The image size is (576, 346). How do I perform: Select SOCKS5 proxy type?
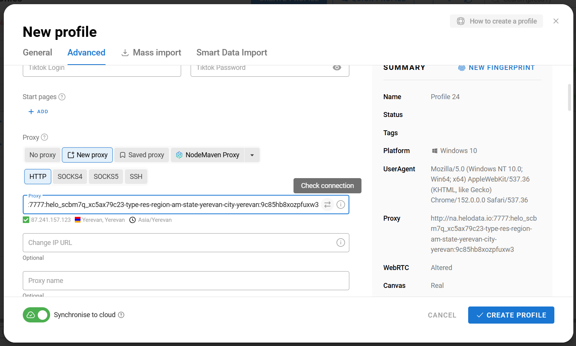pyautogui.click(x=106, y=177)
